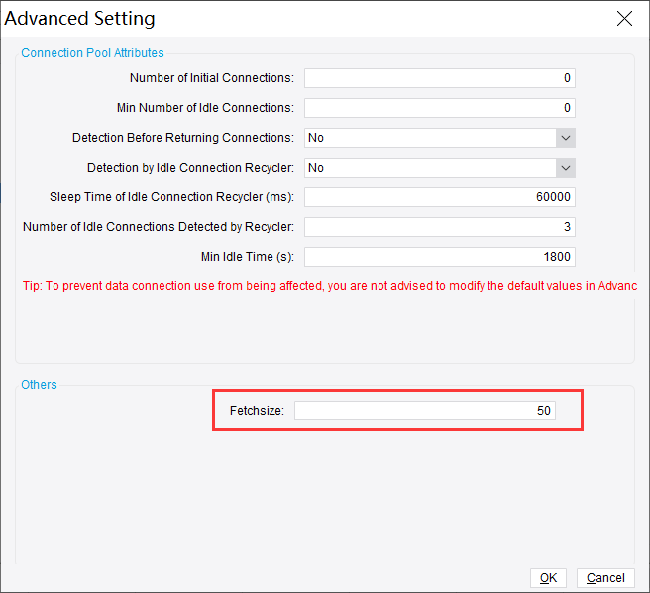Click the Connection Pool Attributes group title
This screenshot has width=650, height=593.
click(x=92, y=52)
